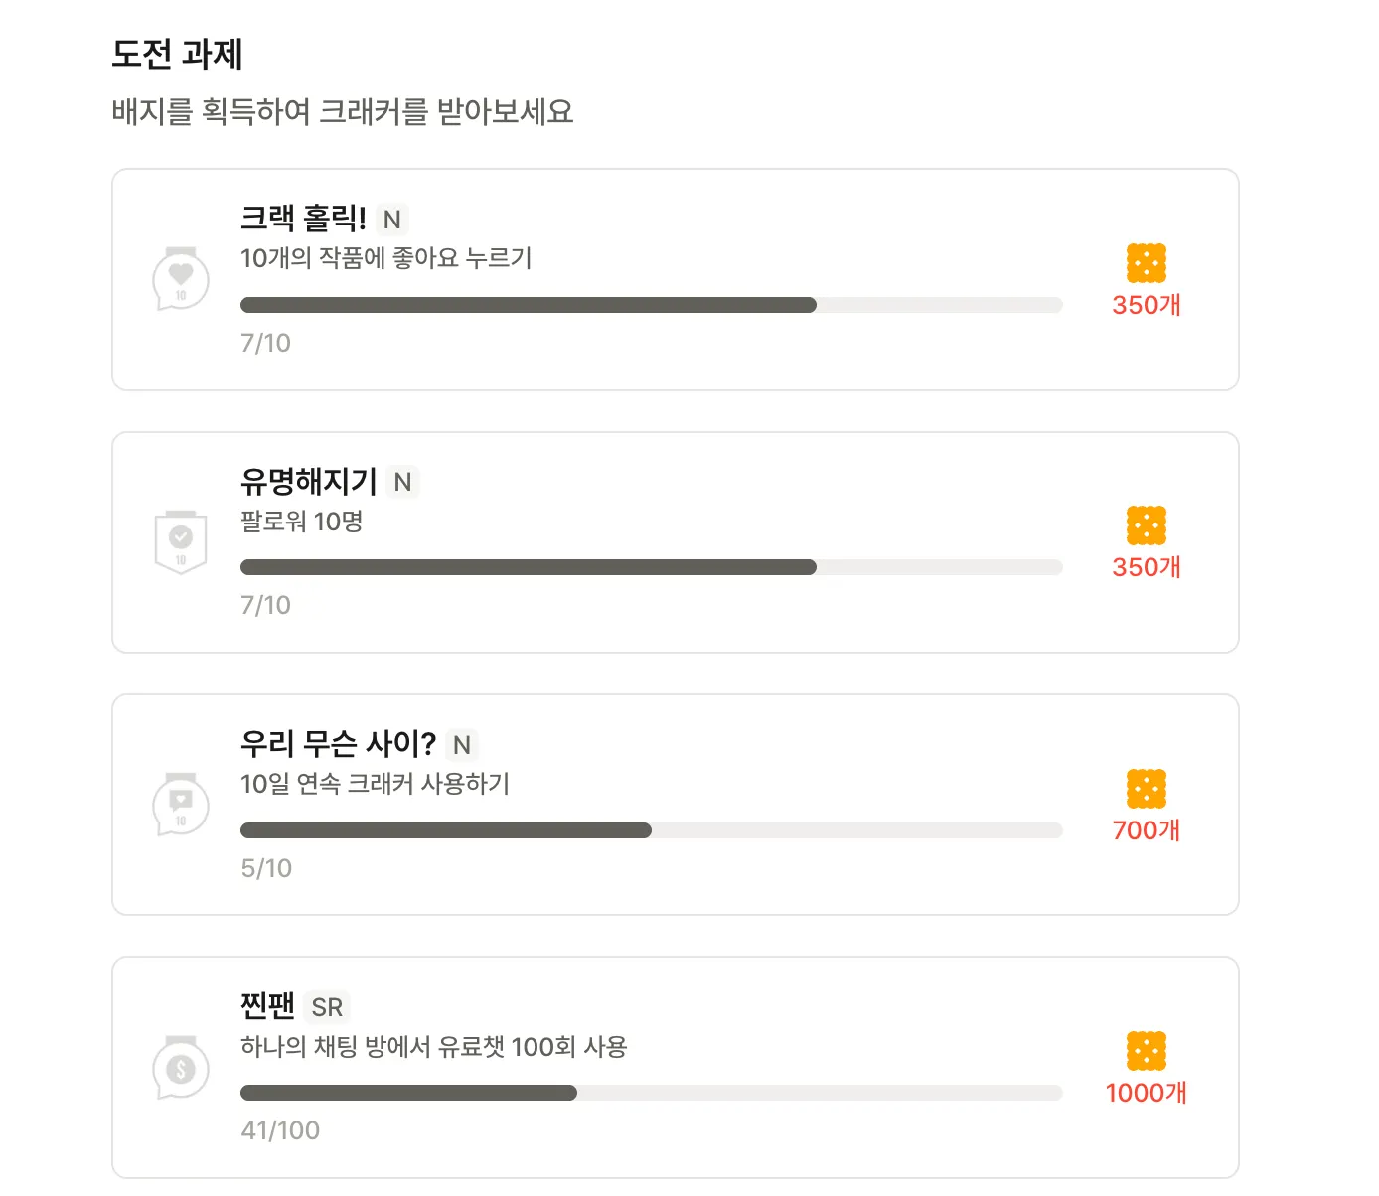Click the cracker icon in the 유명해지기 card
1379x1196 pixels.
tap(1146, 525)
